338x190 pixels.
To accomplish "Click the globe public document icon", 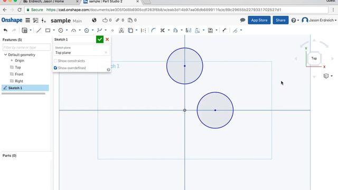I will [94, 20].
